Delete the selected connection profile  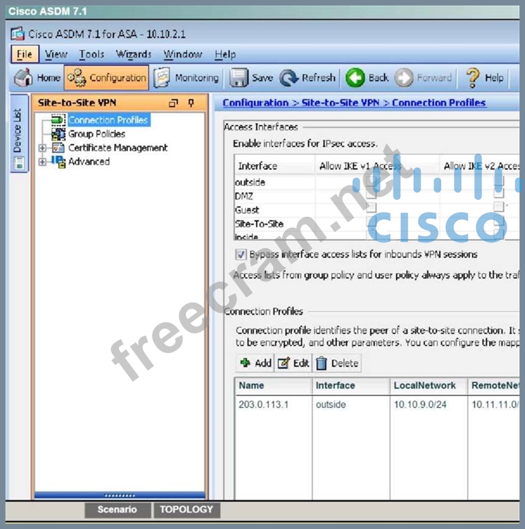(337, 363)
